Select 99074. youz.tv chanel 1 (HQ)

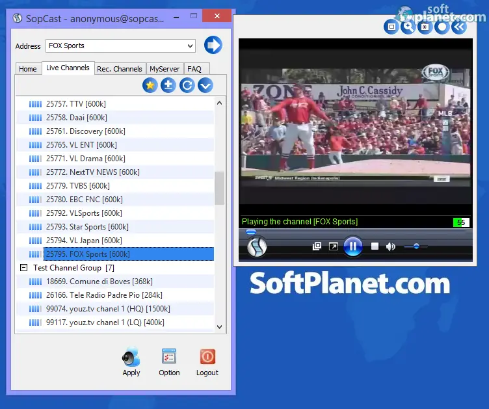(x=115, y=309)
